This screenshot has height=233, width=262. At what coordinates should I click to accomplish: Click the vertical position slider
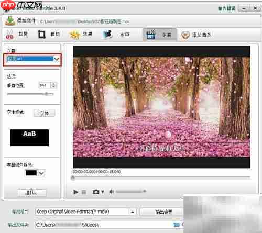click(30, 94)
